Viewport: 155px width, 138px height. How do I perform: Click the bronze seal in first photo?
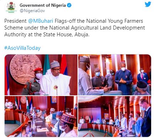[x=25, y=68]
